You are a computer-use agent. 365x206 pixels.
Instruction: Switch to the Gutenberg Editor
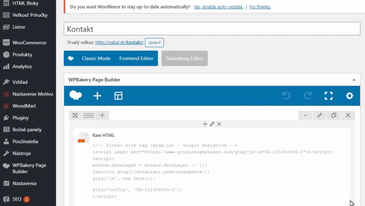184,59
